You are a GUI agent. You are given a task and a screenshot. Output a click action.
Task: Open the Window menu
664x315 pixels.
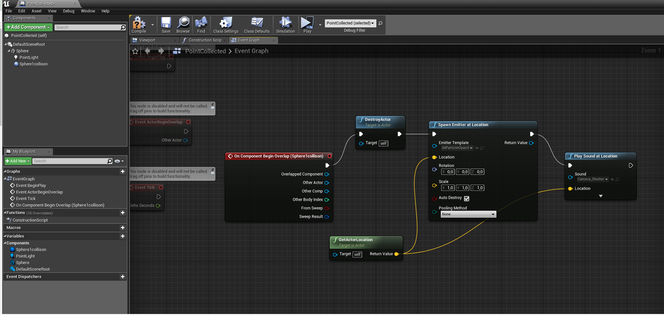(88, 11)
